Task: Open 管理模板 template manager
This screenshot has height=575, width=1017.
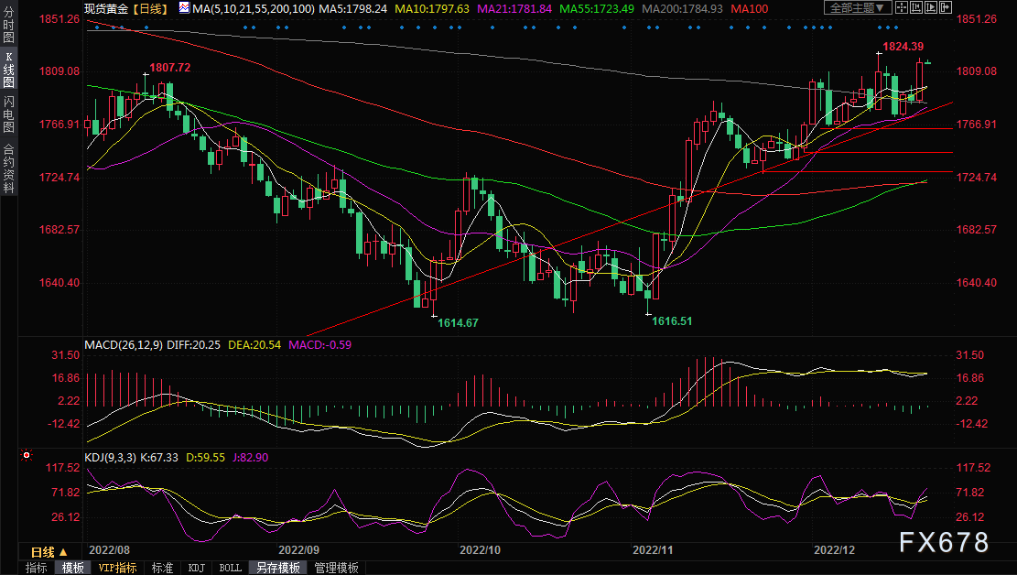Action: (x=337, y=568)
